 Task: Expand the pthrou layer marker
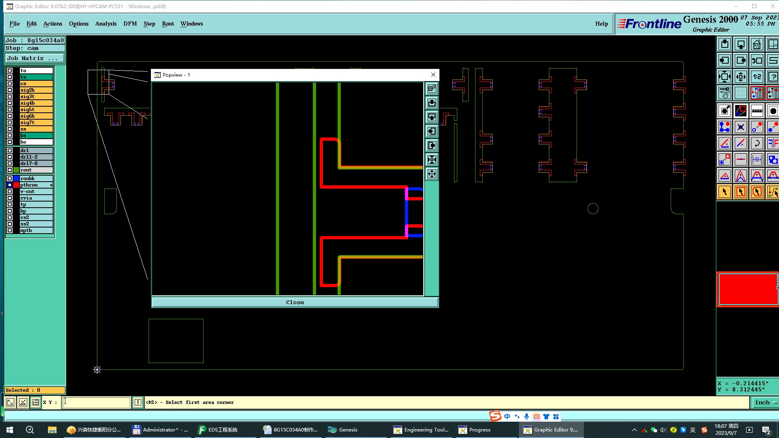(x=51, y=185)
